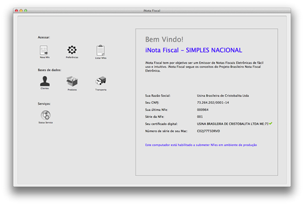Image resolution: width=304 pixels, height=205 pixels.
Task: Click the Seu CNPJ label
Action: tap(152, 102)
